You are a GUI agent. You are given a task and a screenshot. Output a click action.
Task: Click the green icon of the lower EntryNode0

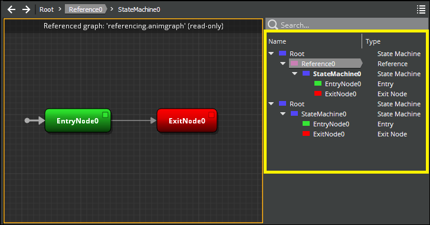tap(306, 123)
